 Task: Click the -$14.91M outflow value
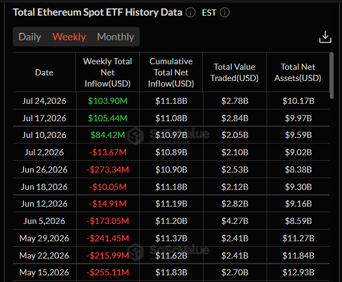pyautogui.click(x=107, y=204)
